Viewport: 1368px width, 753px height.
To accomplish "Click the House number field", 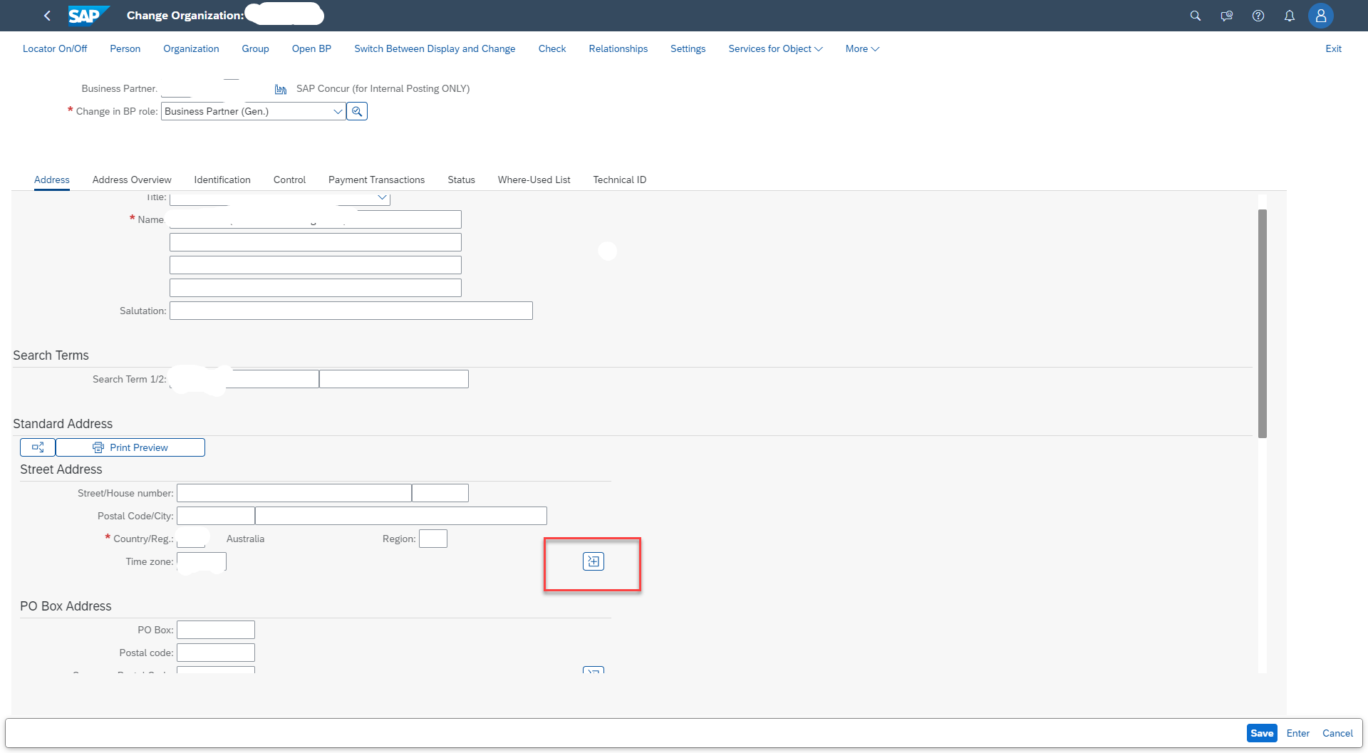I will (x=440, y=493).
